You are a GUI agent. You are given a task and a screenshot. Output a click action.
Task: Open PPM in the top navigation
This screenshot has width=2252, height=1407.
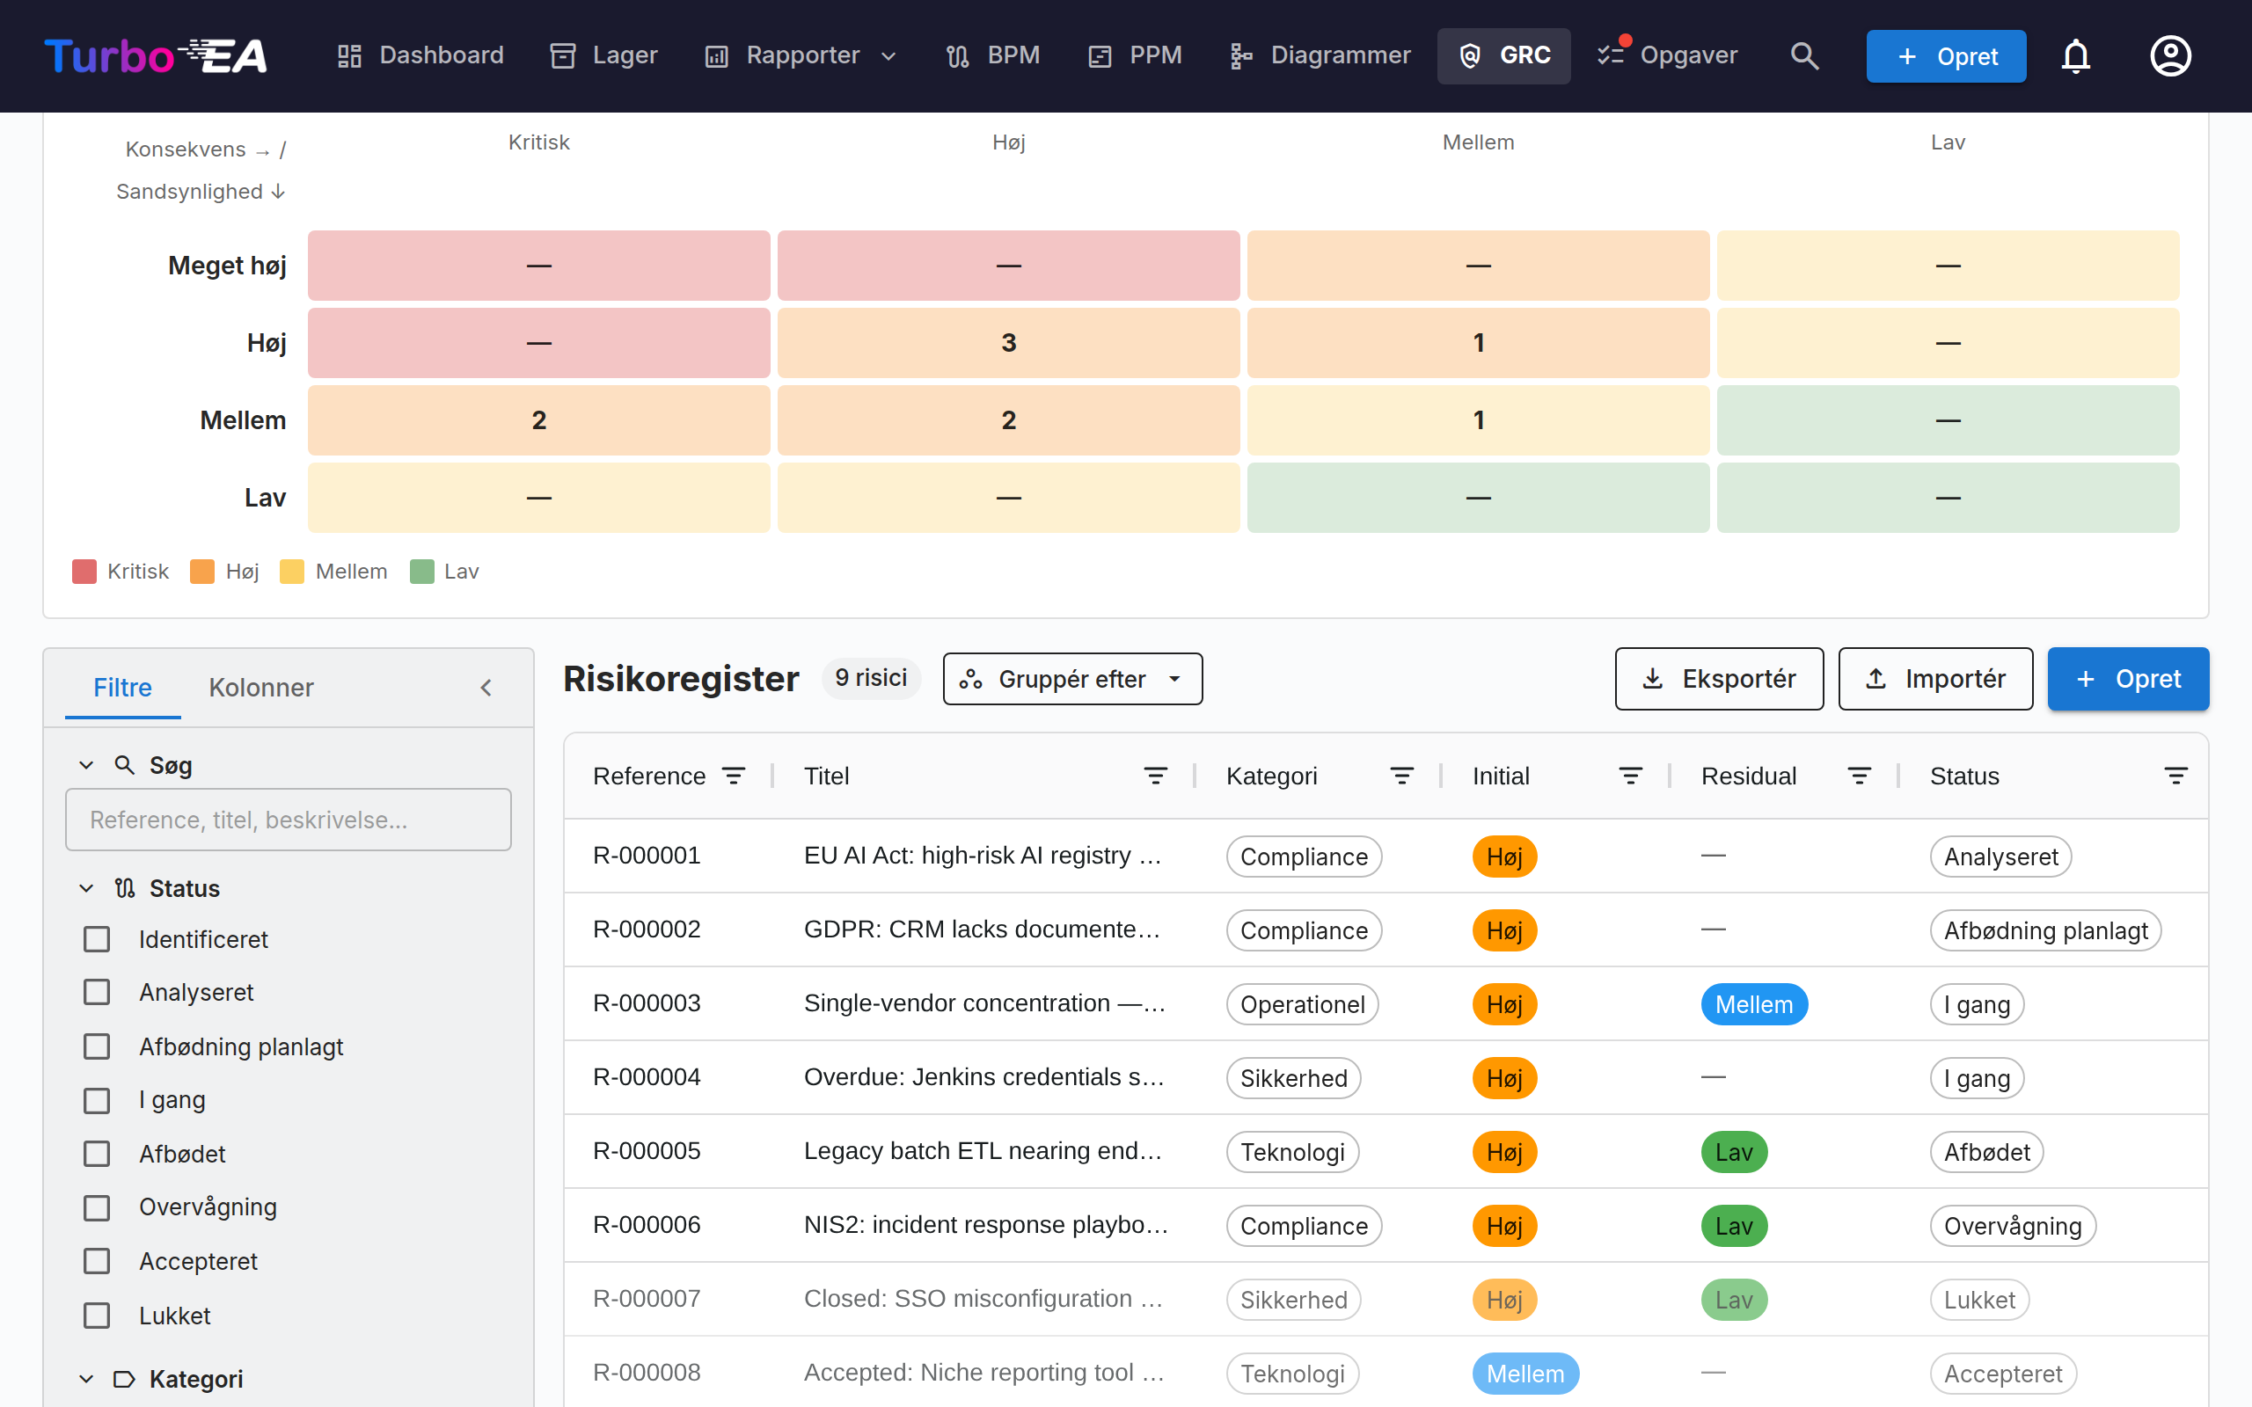click(x=1136, y=55)
